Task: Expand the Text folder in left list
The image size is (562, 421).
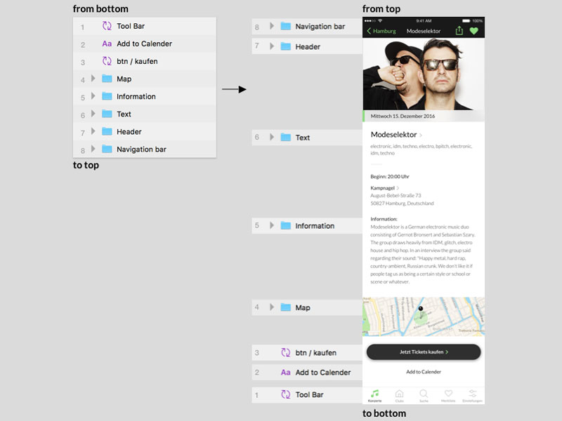Action: click(93, 114)
